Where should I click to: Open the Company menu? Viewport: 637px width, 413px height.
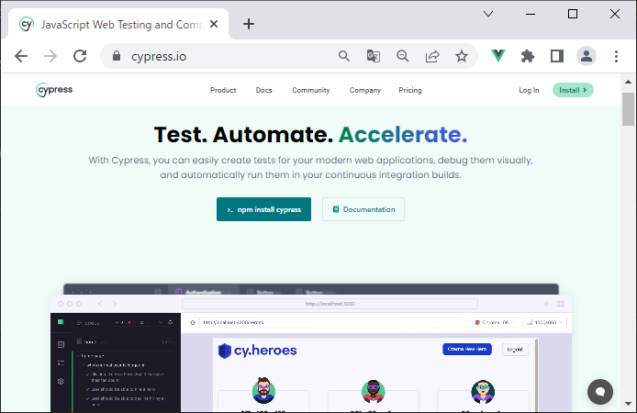click(365, 90)
